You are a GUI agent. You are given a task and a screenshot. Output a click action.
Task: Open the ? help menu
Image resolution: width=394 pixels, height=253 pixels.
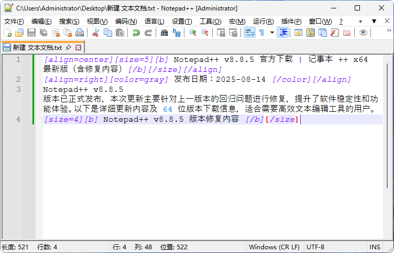[x=341, y=22]
